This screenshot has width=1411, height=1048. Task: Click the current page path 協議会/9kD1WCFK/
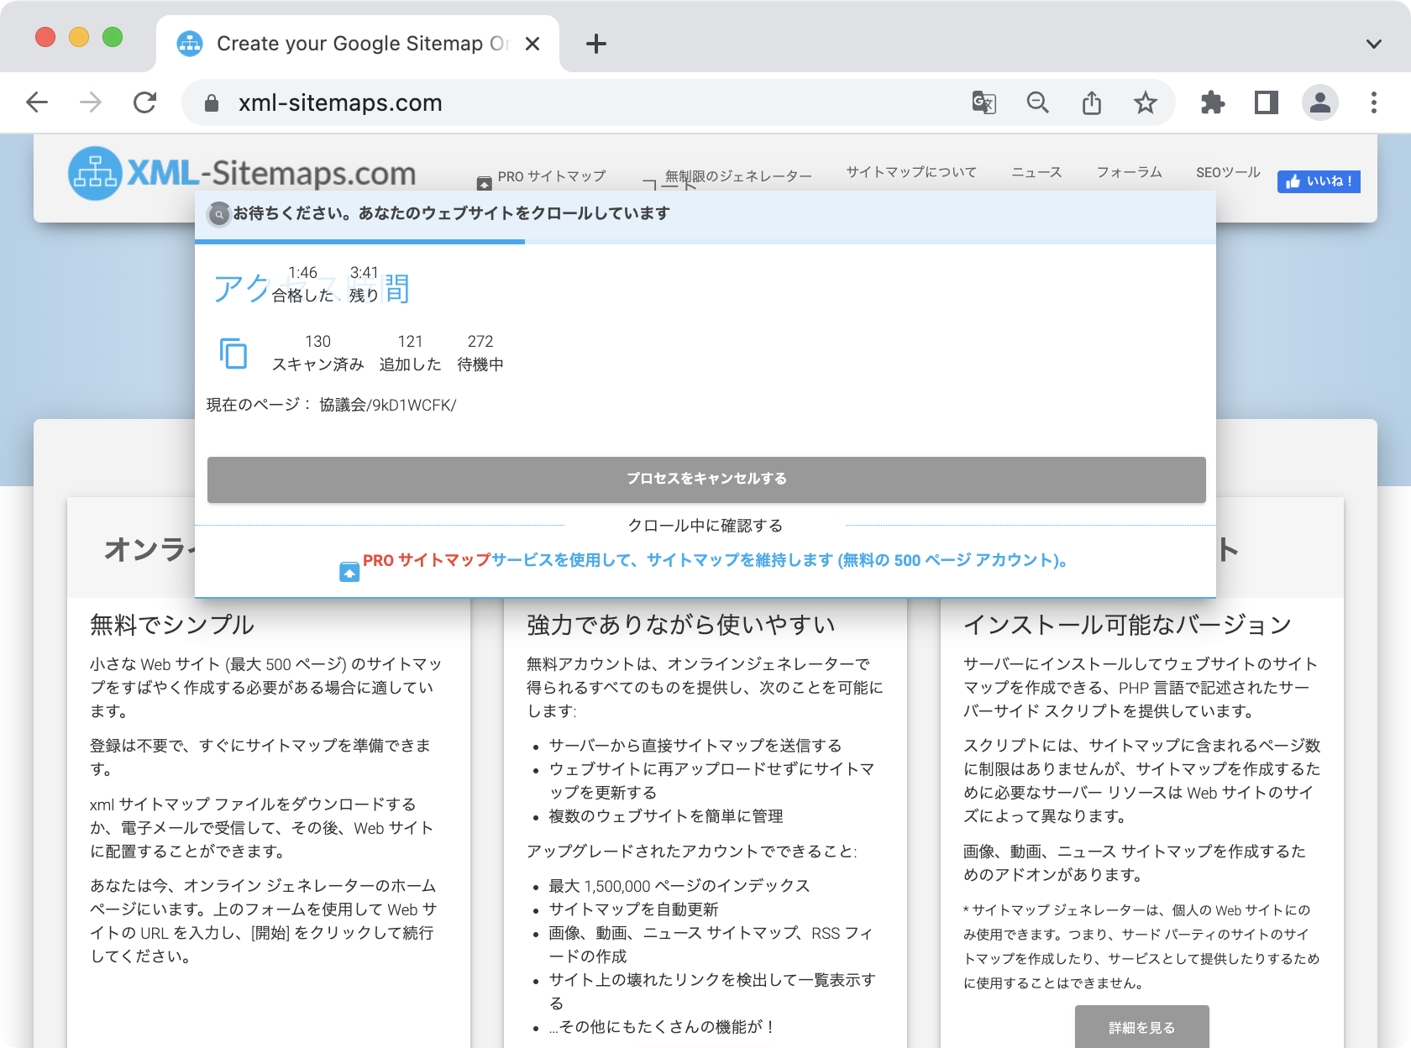[x=387, y=405]
